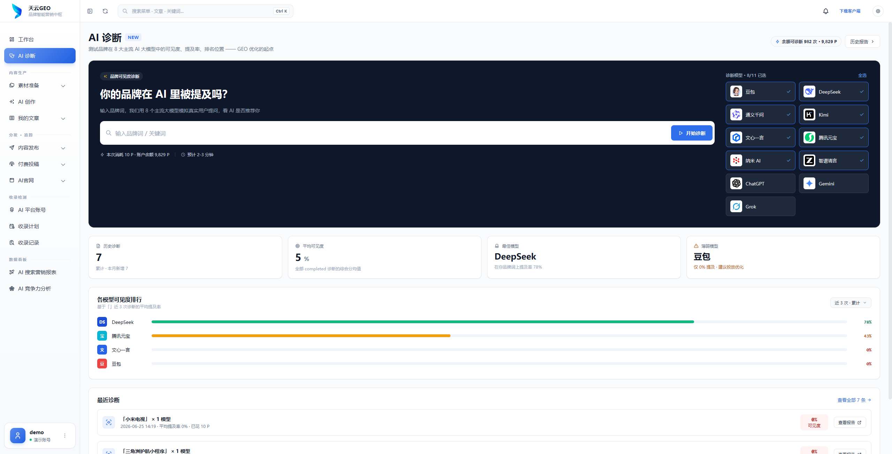Open the 近 3 次·累计 dropdown
Viewport: 892px width, 454px height.
(851, 303)
